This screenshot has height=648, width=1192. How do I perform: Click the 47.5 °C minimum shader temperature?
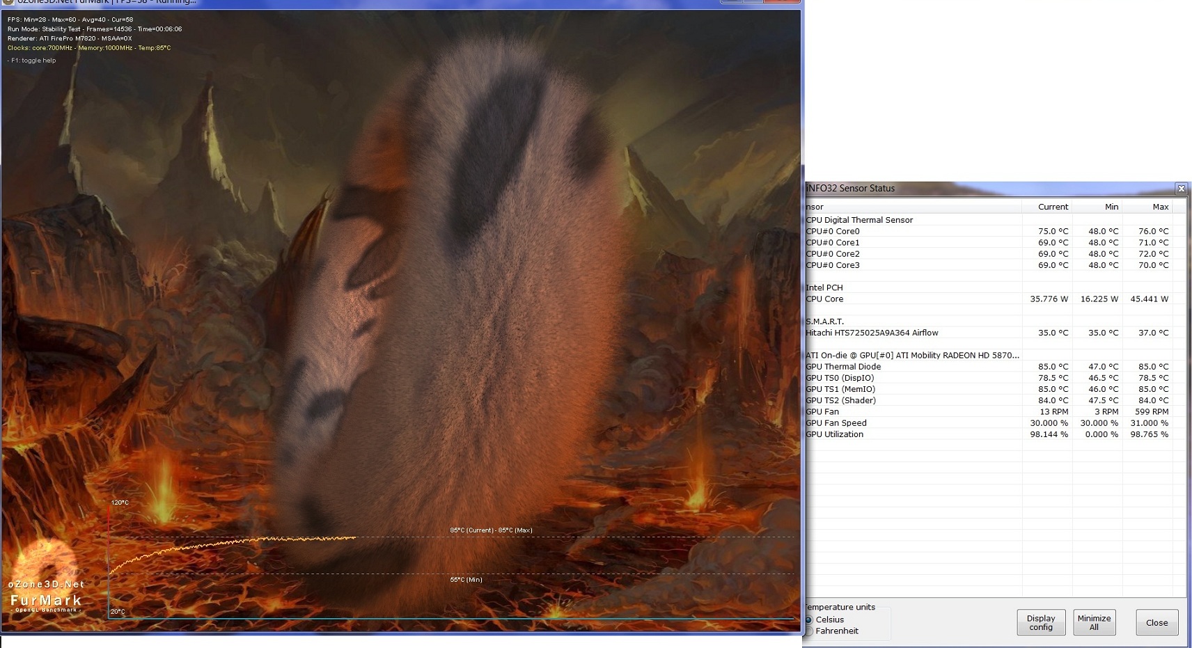(x=1104, y=400)
